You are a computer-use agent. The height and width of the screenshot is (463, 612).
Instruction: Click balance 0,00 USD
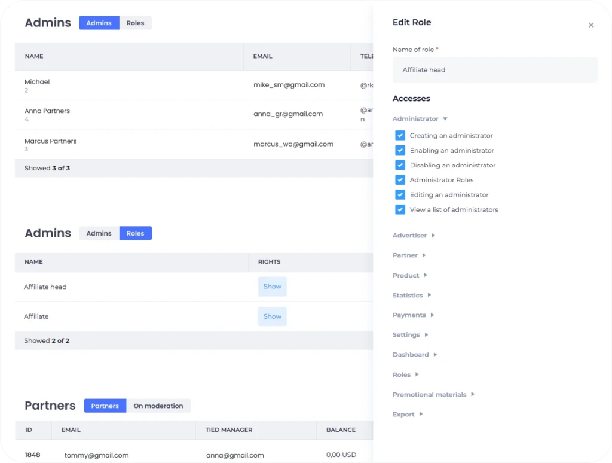(341, 455)
